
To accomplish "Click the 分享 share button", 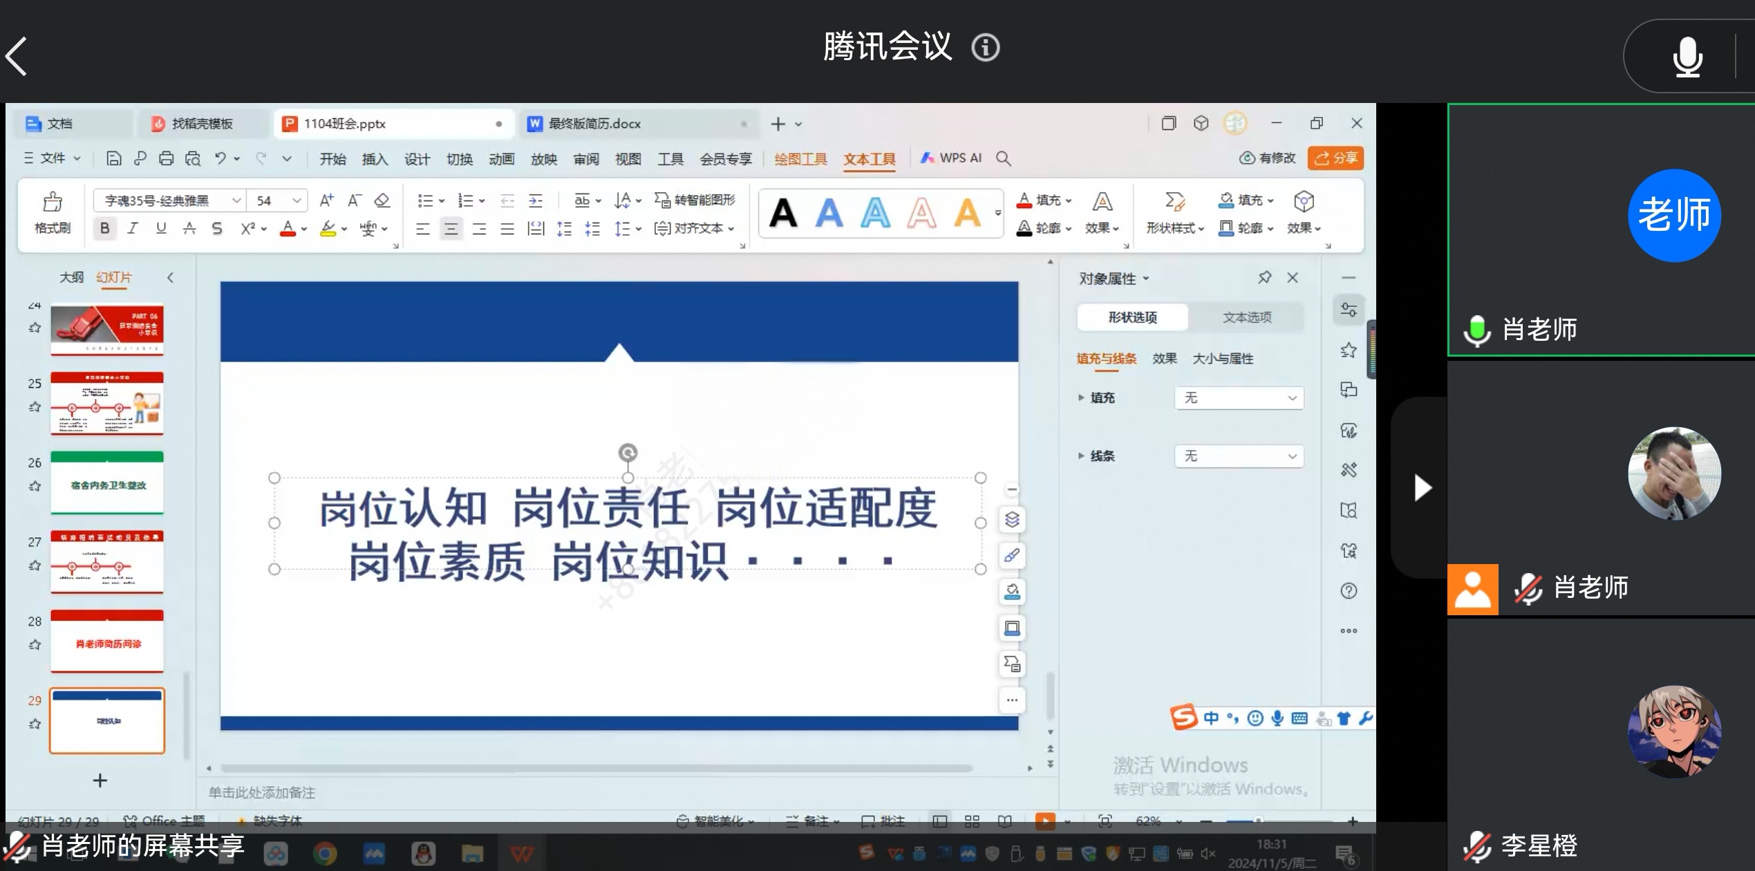I will pyautogui.click(x=1335, y=158).
